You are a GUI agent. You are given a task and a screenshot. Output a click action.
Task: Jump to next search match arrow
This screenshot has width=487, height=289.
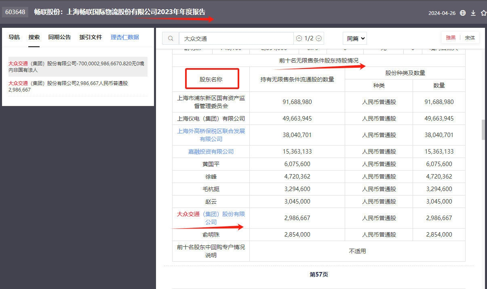(x=319, y=38)
